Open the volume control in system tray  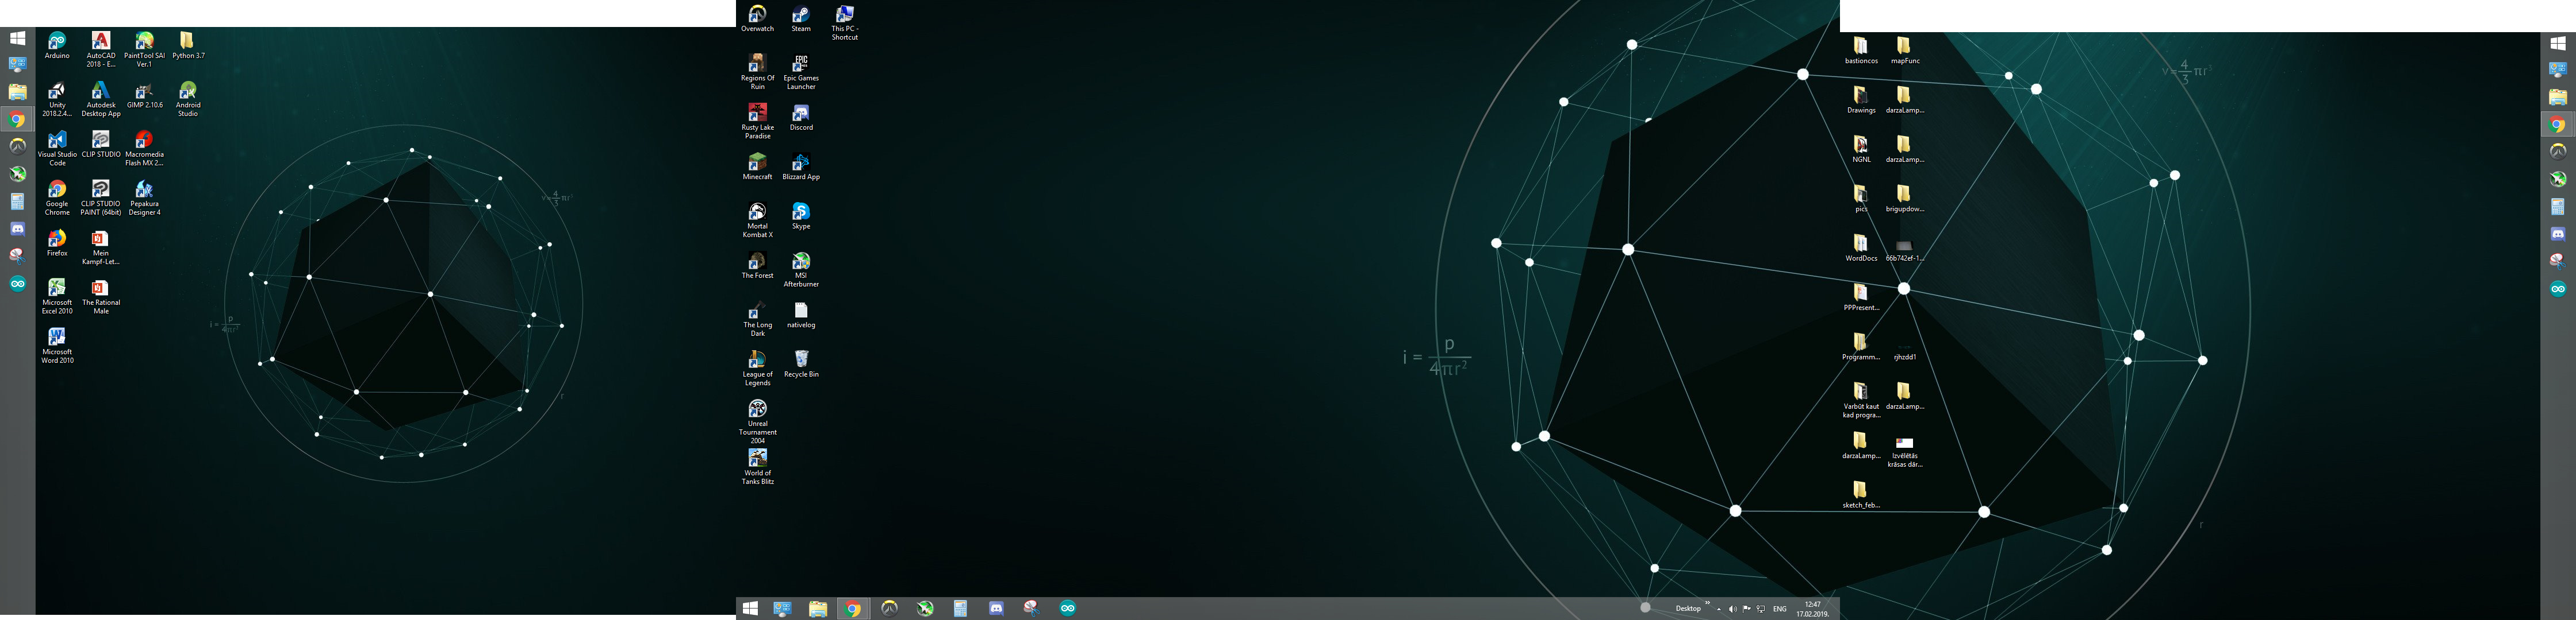point(1733,609)
